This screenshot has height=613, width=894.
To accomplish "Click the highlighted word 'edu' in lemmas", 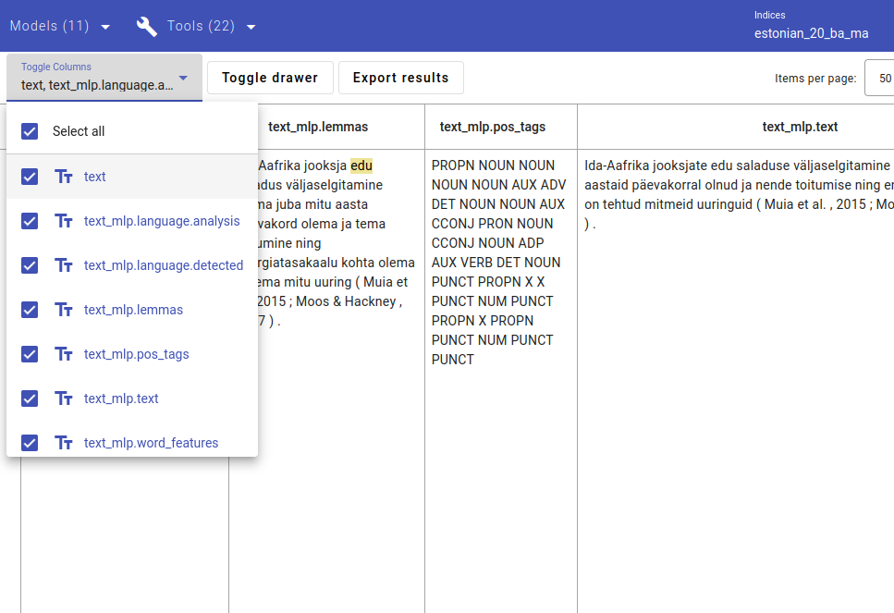I will [x=361, y=166].
